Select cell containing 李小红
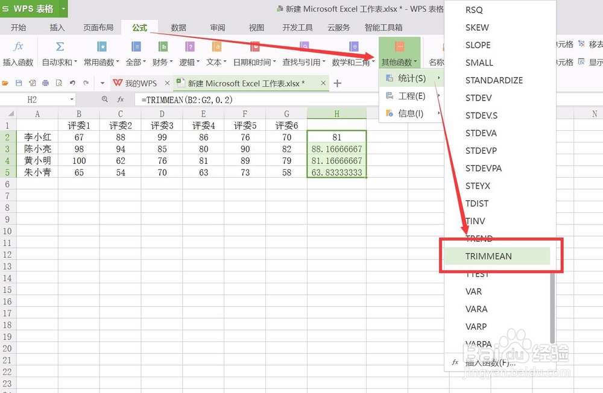 click(x=37, y=137)
